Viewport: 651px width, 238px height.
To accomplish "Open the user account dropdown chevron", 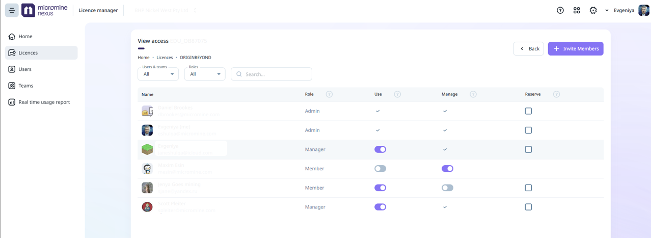I will tap(607, 11).
